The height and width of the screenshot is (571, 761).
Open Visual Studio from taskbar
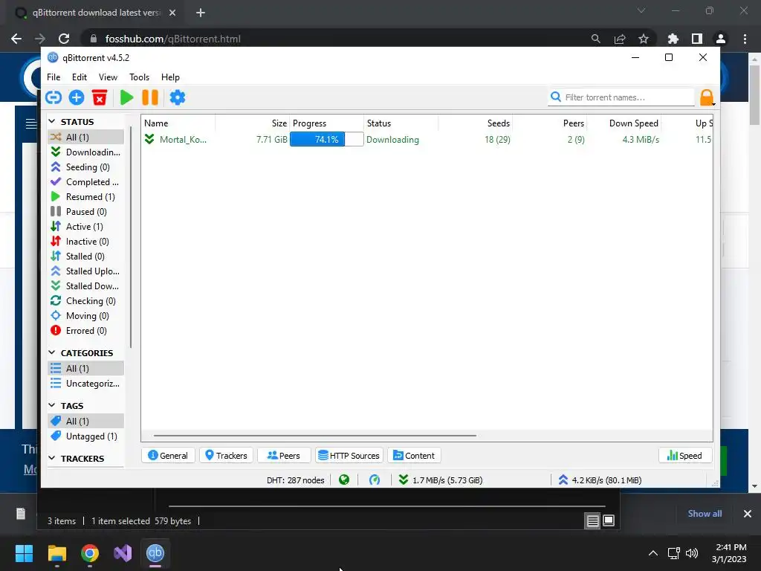[x=123, y=553]
